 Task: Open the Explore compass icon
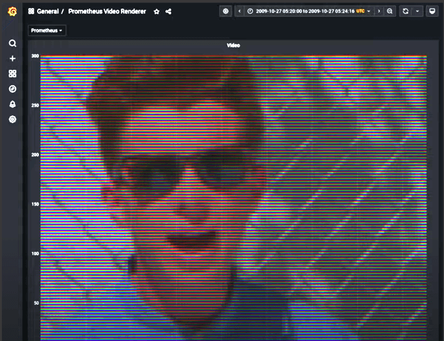pyautogui.click(x=12, y=89)
